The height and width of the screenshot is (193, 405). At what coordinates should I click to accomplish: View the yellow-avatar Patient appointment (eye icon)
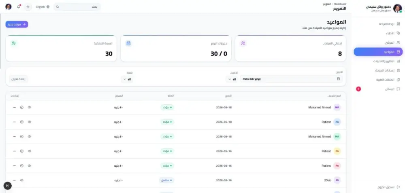pyautogui.click(x=29, y=151)
